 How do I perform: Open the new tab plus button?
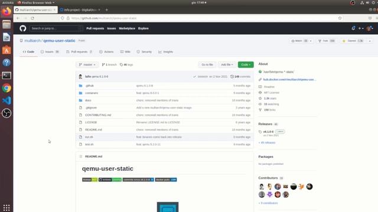pos(106,10)
